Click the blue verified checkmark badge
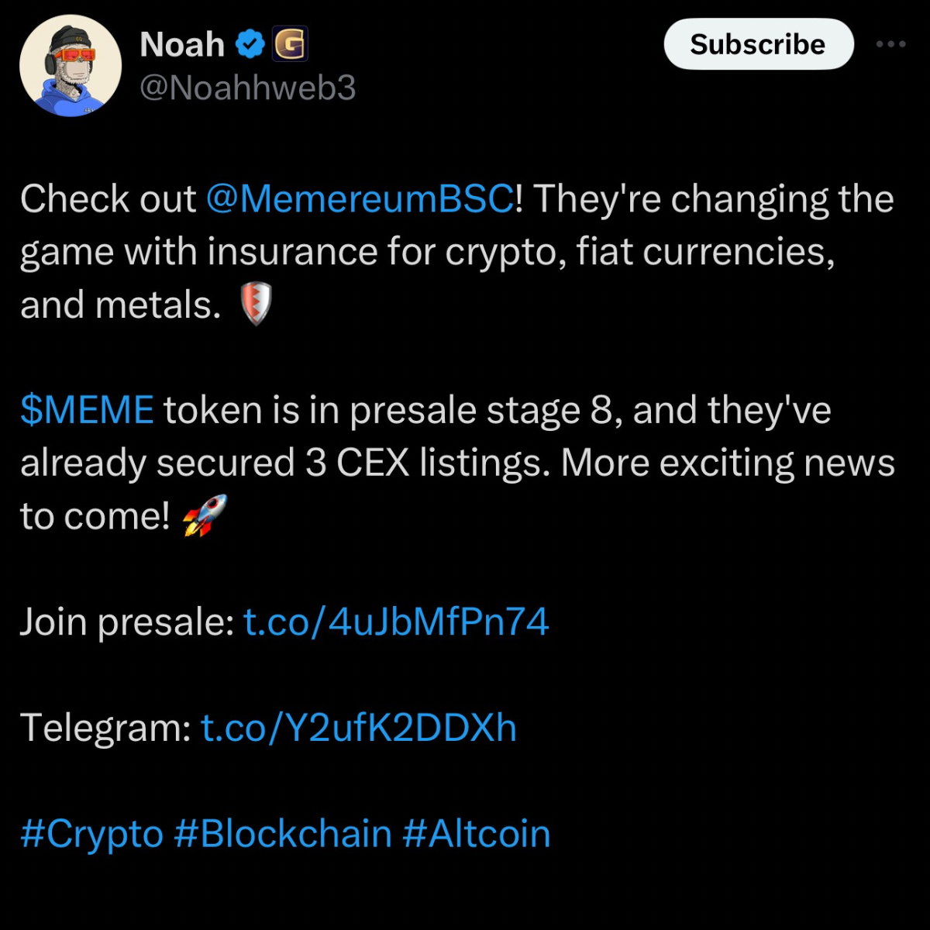Image resolution: width=930 pixels, height=930 pixels. point(250,44)
